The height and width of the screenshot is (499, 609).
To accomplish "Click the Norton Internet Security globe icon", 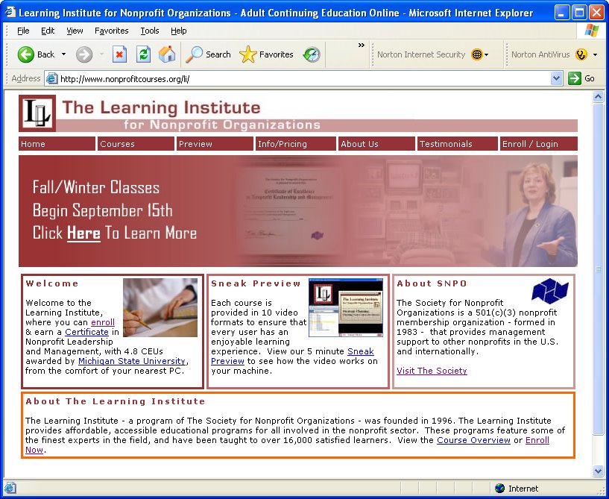I will (x=476, y=54).
